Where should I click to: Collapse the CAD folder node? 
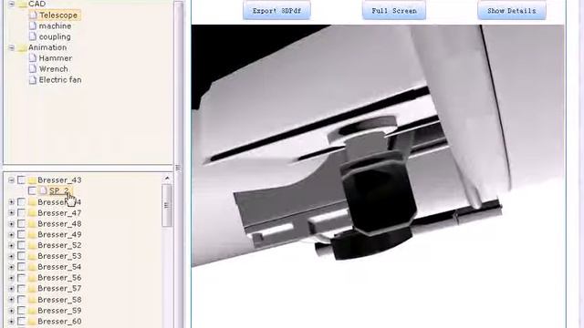(12, 4)
